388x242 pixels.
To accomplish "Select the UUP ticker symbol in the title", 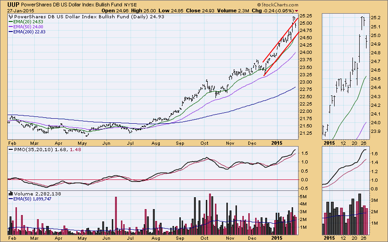I will [13, 5].
